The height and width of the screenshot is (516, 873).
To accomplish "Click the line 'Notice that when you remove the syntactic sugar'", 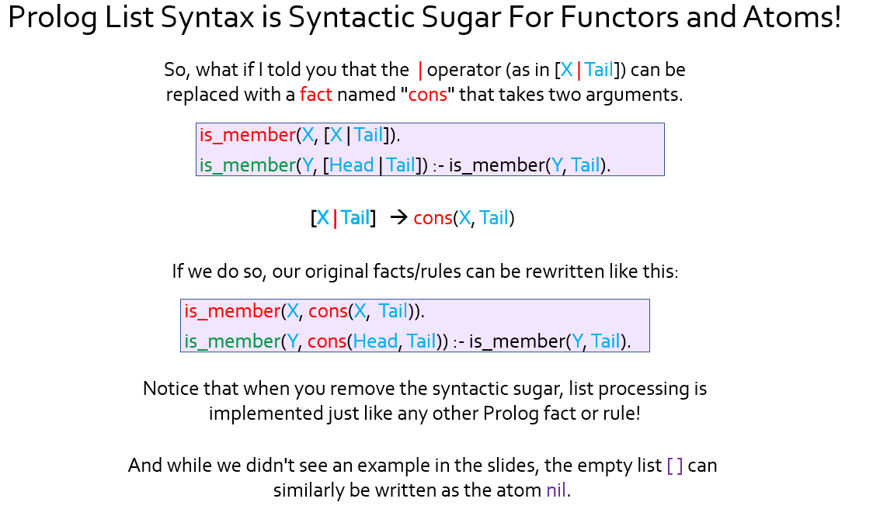I will click(425, 388).
